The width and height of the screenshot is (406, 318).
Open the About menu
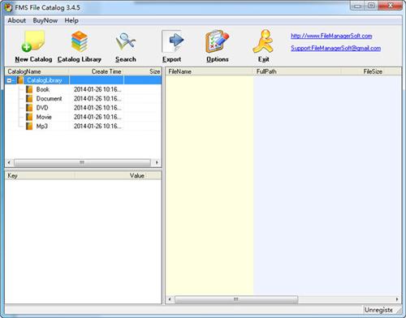(17, 20)
